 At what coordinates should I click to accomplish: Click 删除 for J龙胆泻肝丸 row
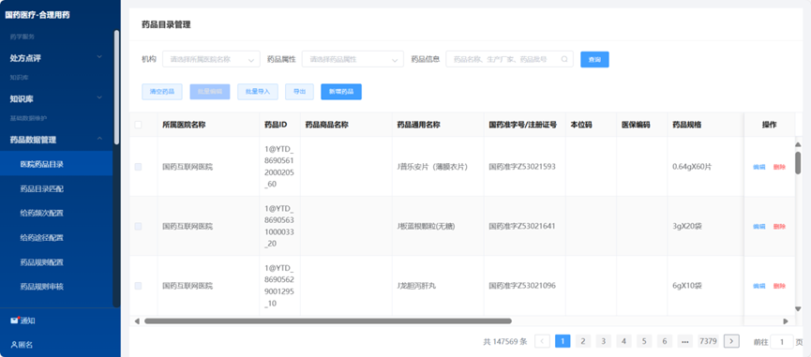[x=779, y=286]
